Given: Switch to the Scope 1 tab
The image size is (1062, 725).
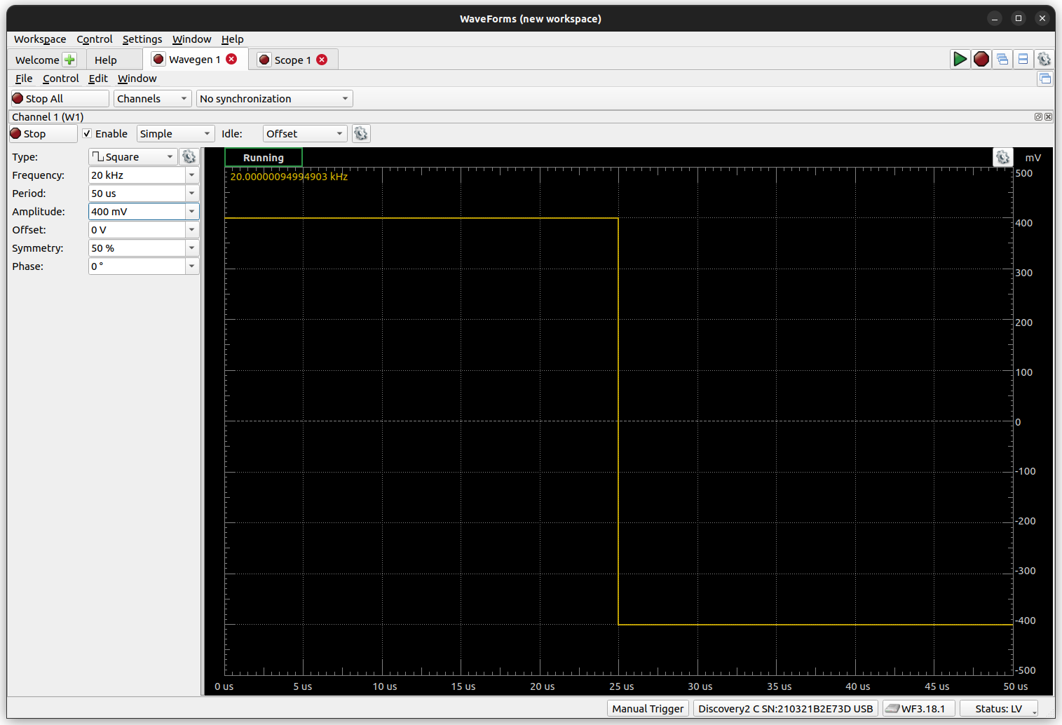Looking at the screenshot, I should [293, 60].
